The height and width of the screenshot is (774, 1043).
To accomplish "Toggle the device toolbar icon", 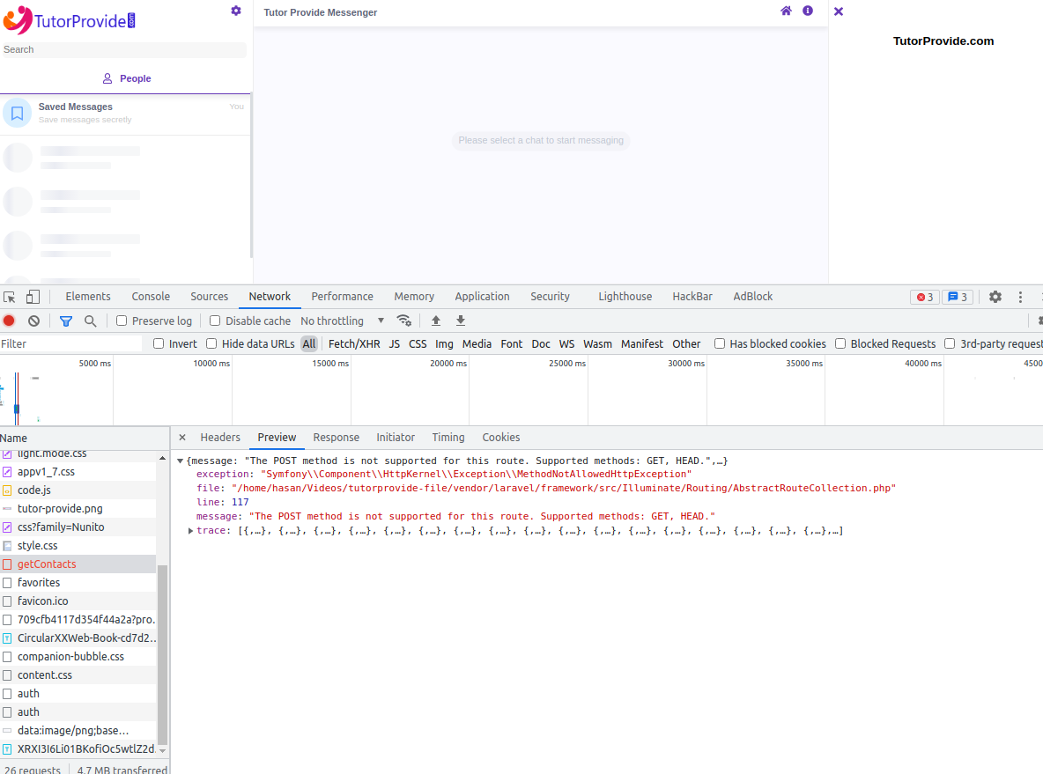I will (33, 296).
